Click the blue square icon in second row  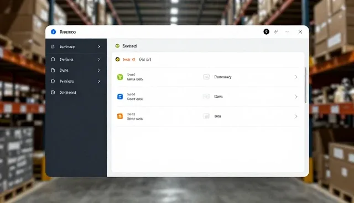tap(120, 97)
